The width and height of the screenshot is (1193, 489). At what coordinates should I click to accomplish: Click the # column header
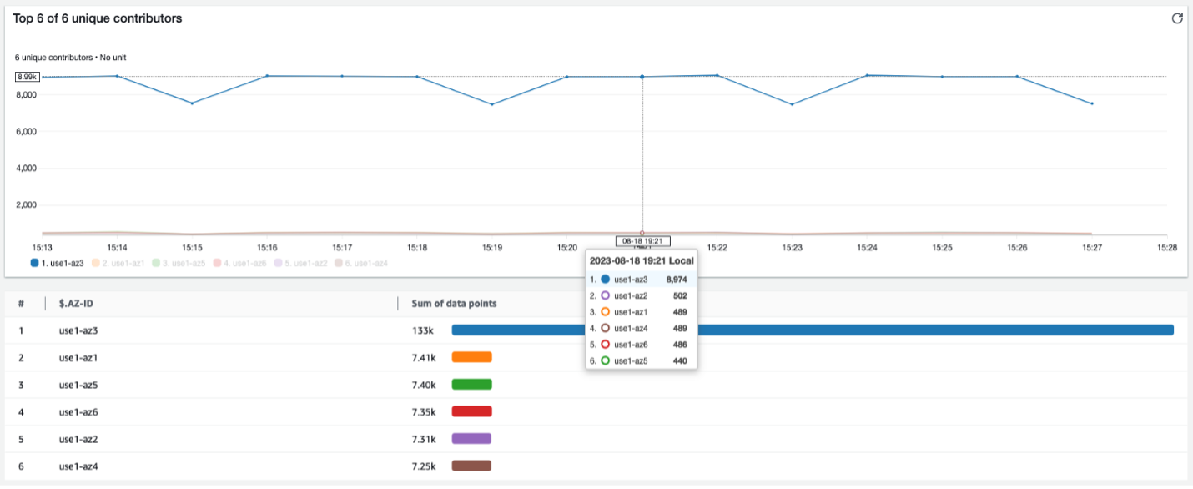[x=21, y=304]
